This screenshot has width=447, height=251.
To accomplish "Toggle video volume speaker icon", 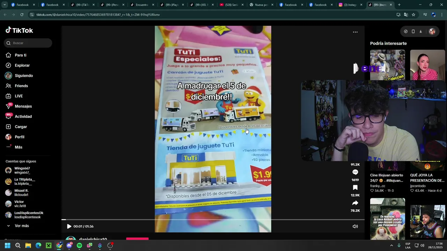I will tap(355, 226).
